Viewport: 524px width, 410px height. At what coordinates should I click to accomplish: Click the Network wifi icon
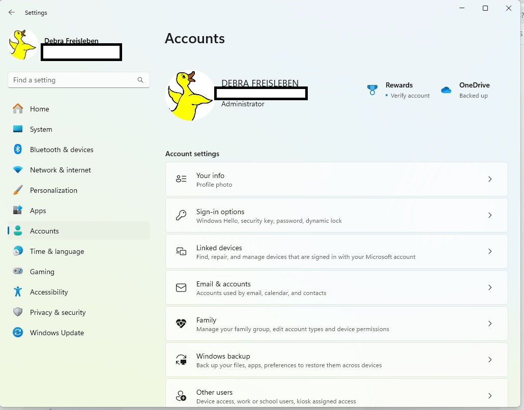18,169
